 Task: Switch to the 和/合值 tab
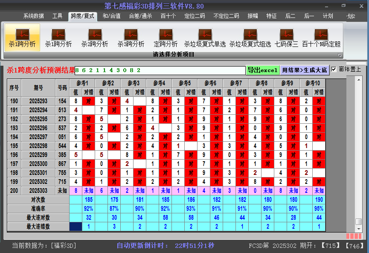(111, 16)
